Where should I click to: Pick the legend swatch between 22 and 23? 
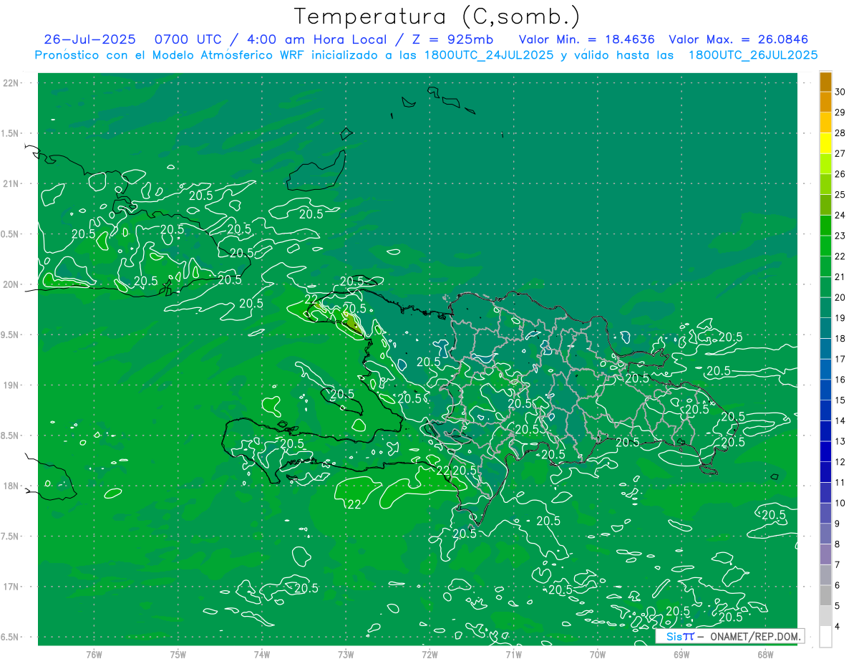pyautogui.click(x=825, y=246)
